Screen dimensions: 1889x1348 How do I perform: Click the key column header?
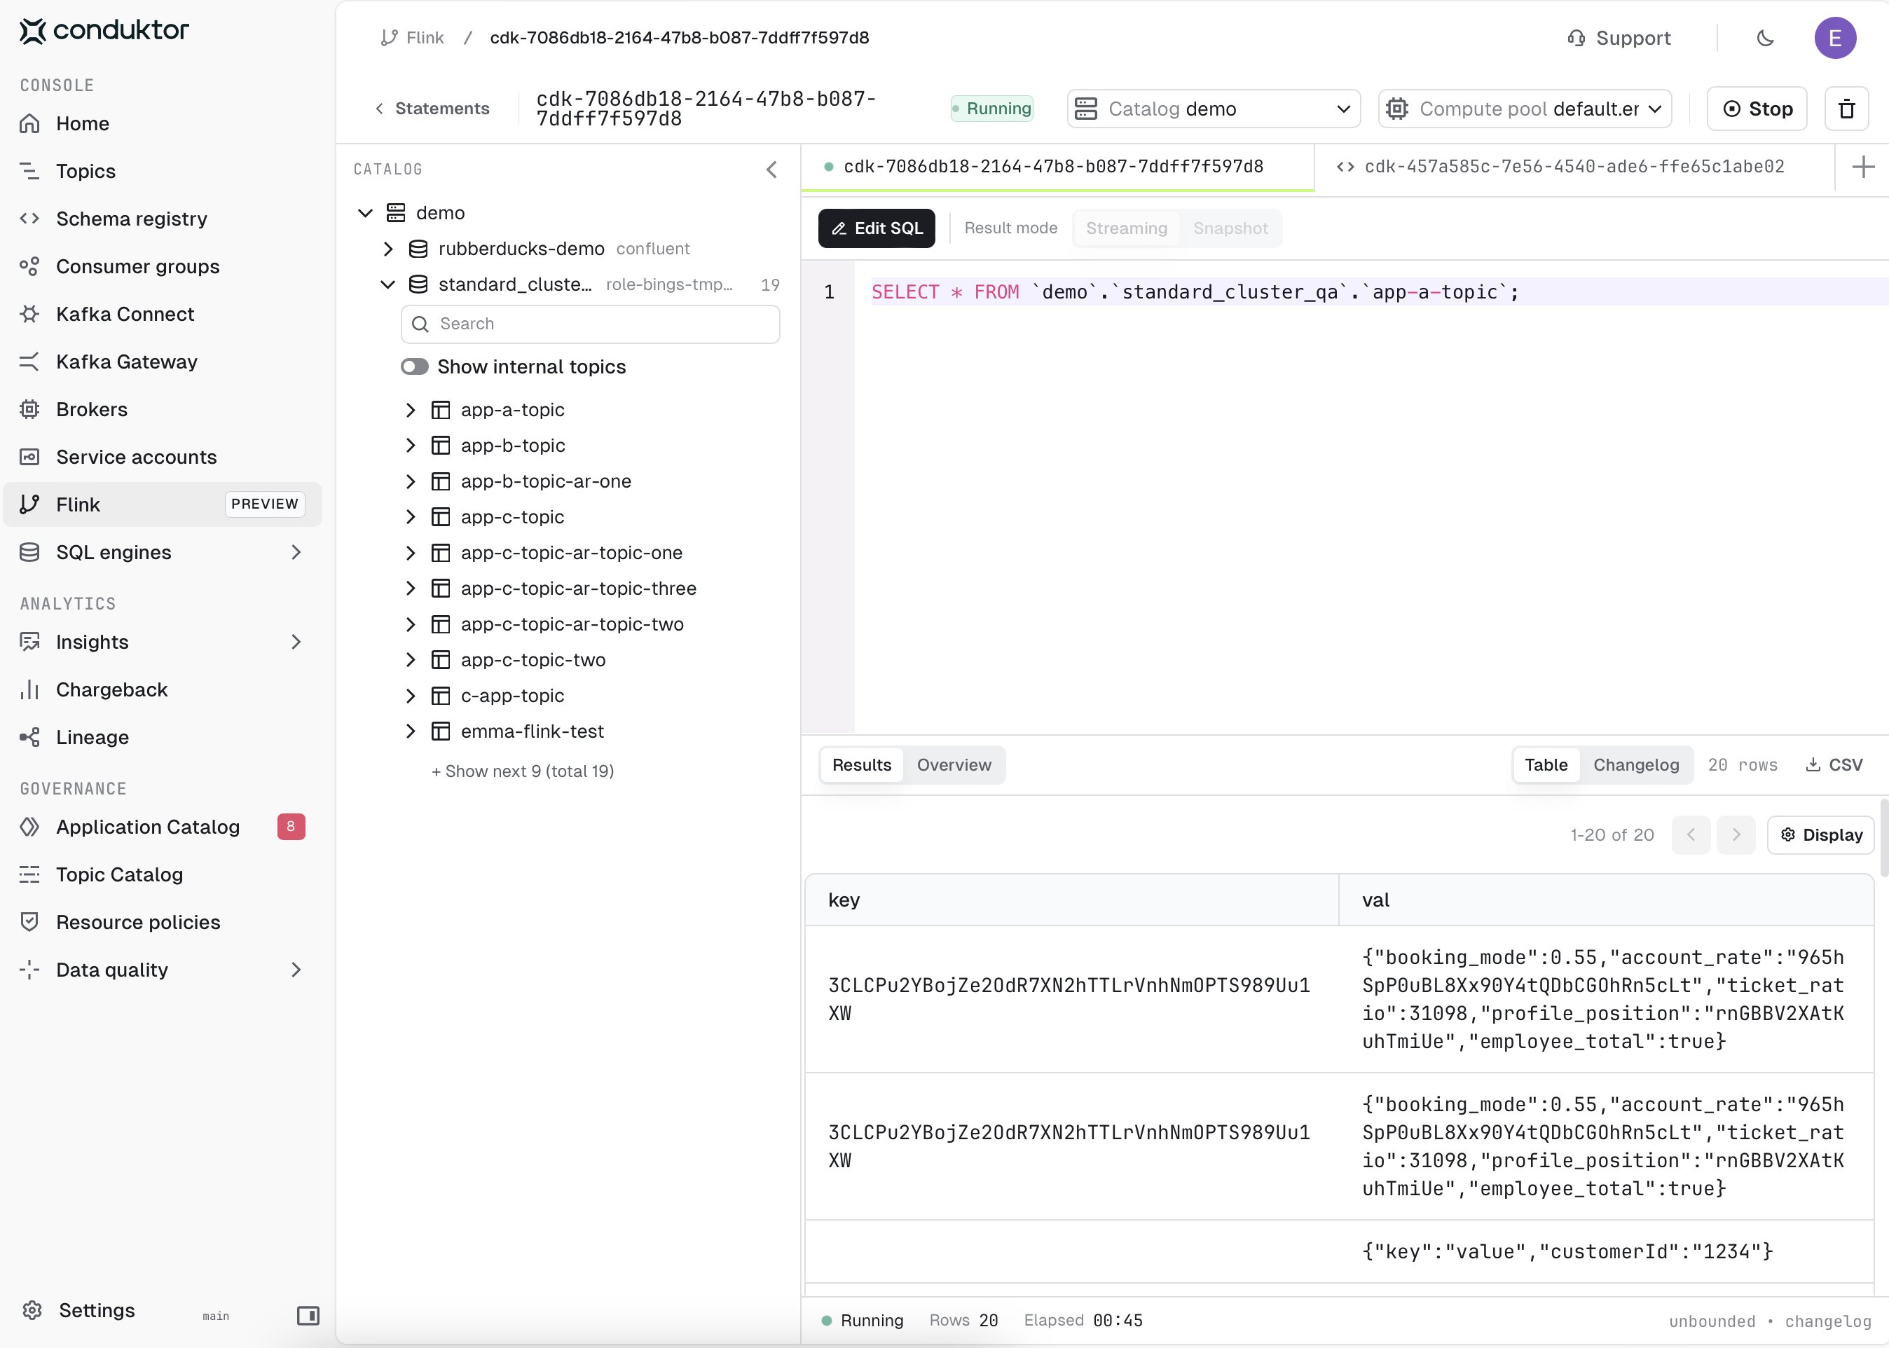[1071, 900]
